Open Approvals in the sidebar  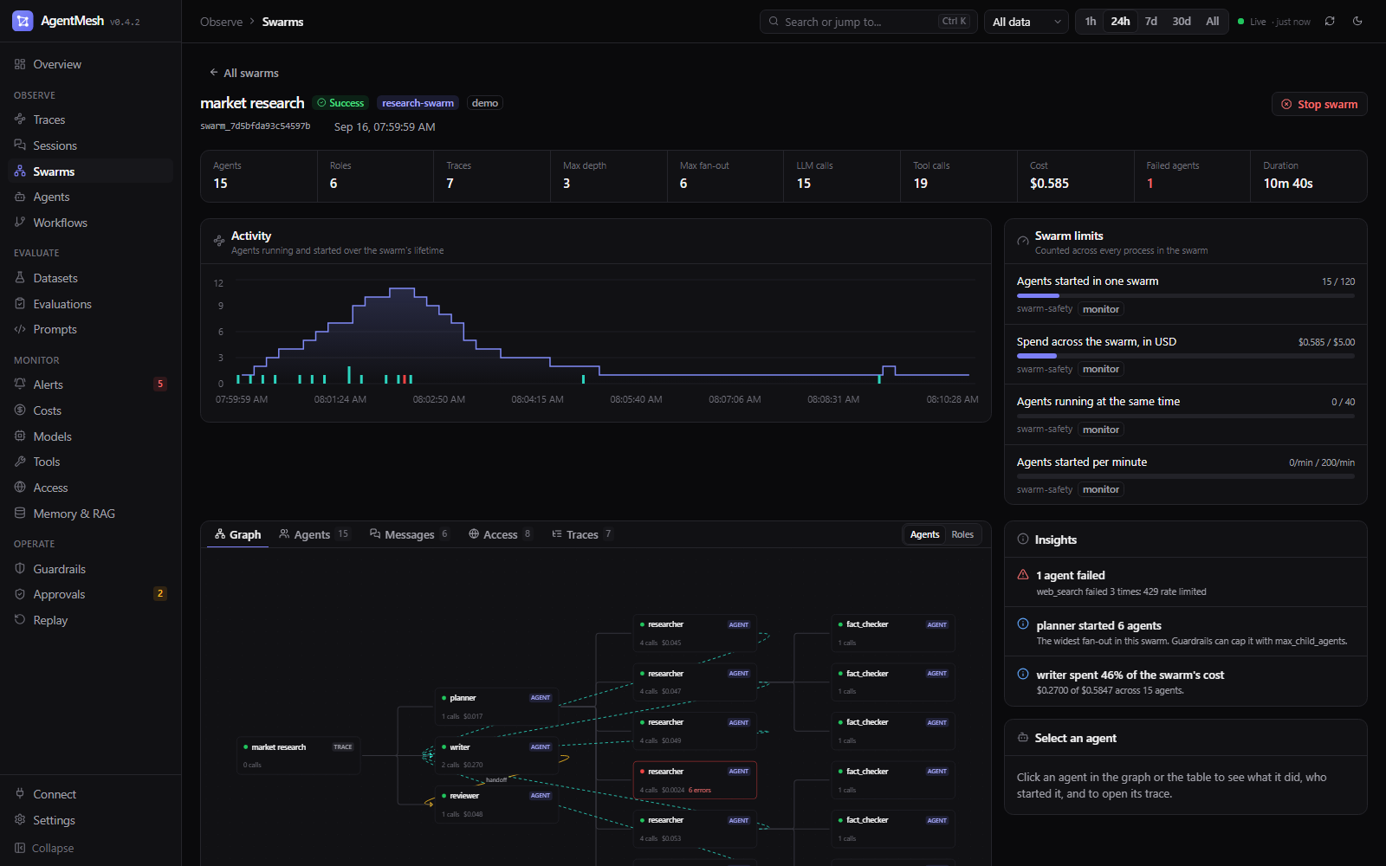coord(91,594)
